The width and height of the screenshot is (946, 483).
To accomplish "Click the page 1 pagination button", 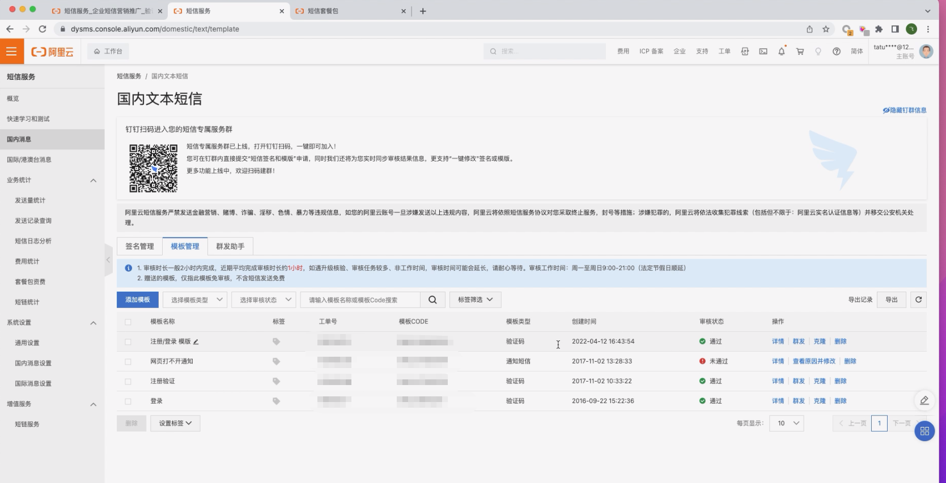I will (x=879, y=423).
